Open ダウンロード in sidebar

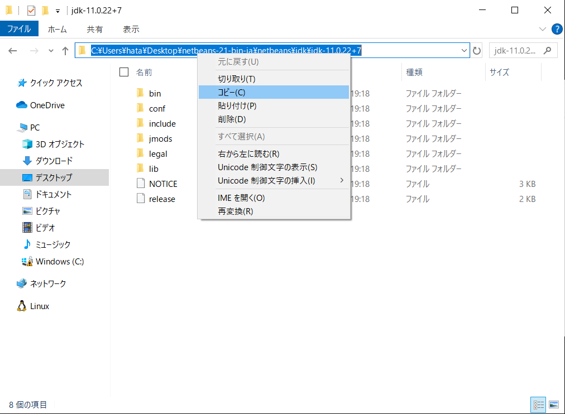click(47, 161)
